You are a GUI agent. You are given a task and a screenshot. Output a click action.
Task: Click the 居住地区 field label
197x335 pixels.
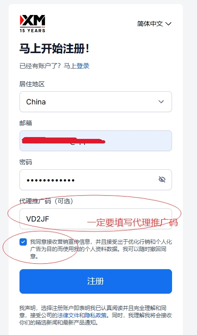(x=32, y=84)
